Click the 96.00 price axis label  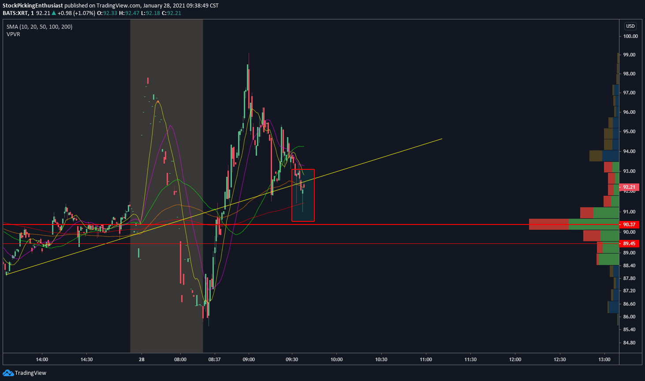click(629, 112)
